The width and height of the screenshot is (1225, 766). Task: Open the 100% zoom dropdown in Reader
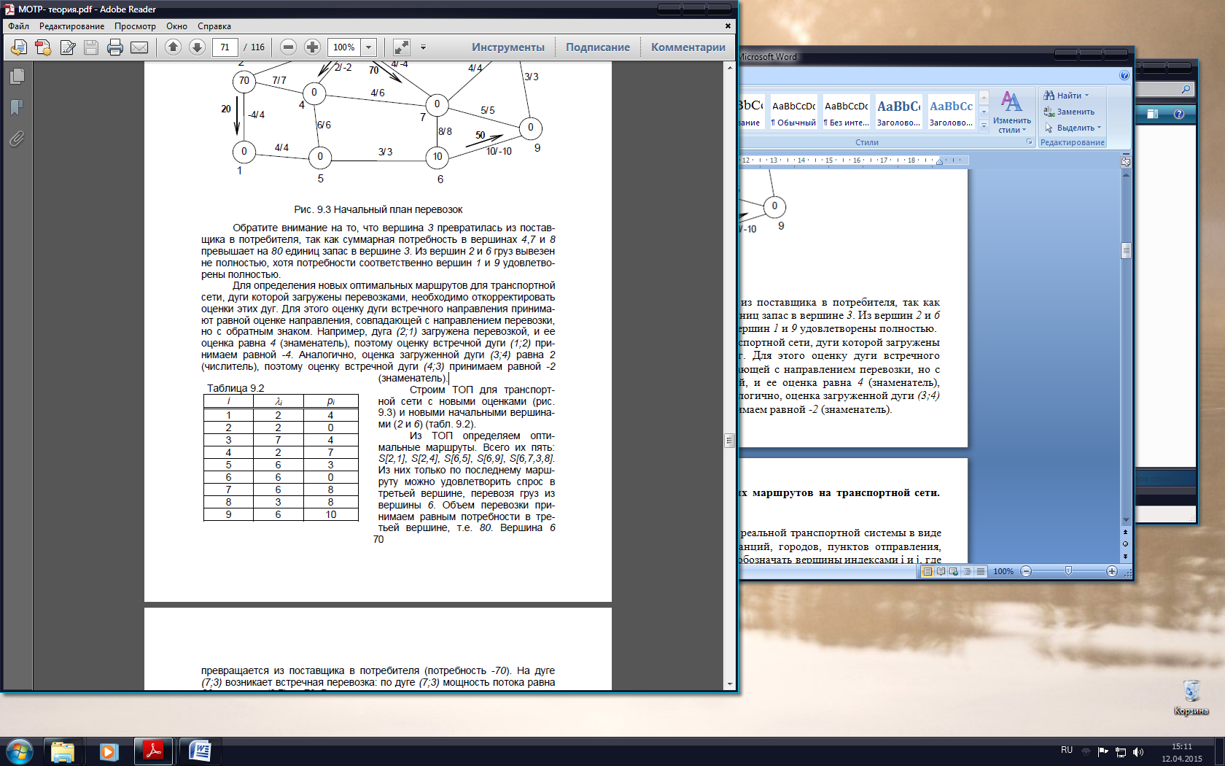(369, 47)
